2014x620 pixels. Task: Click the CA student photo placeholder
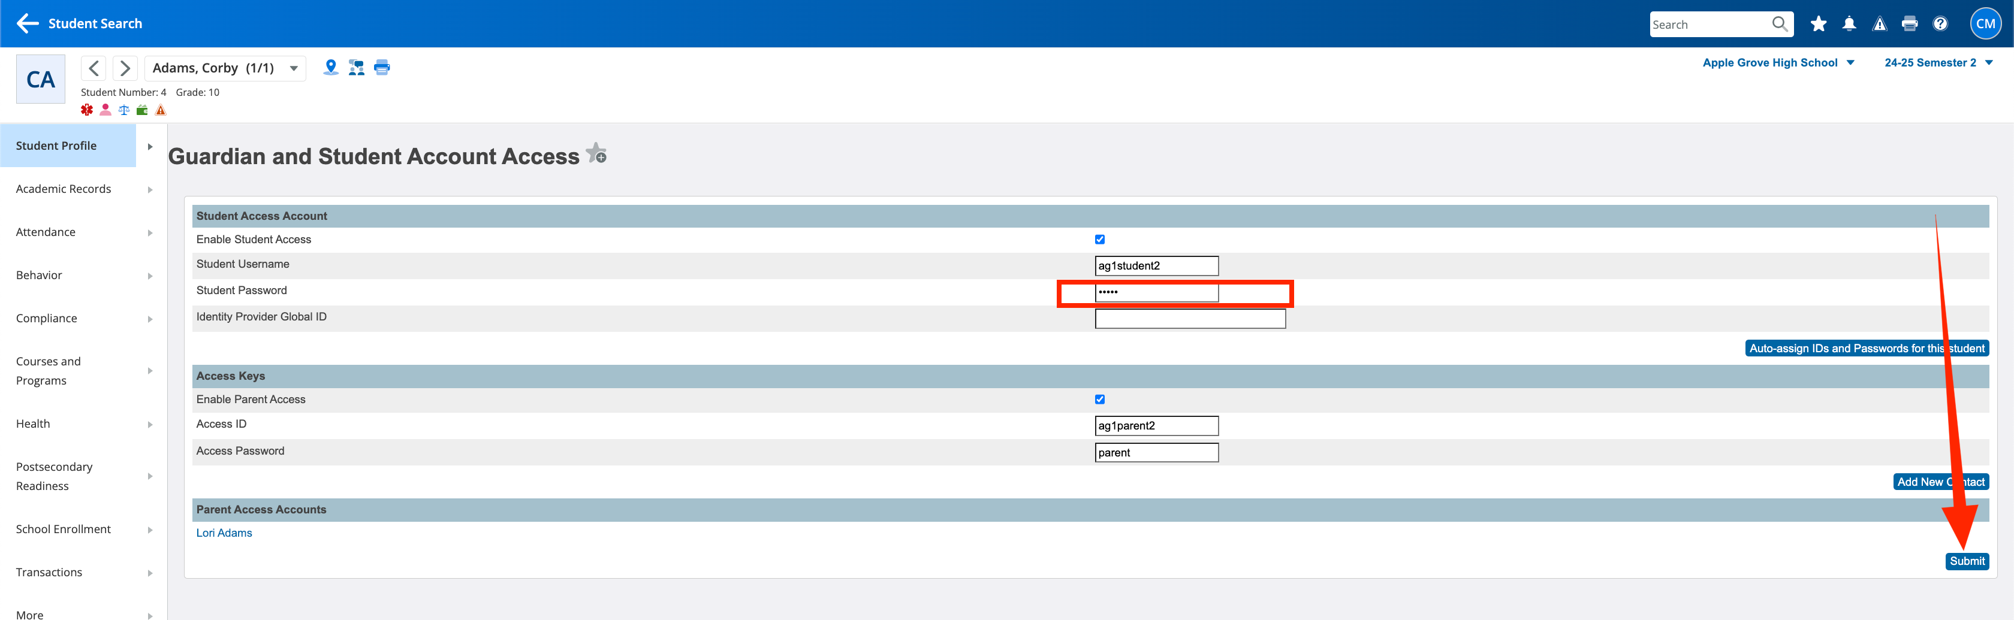41,79
